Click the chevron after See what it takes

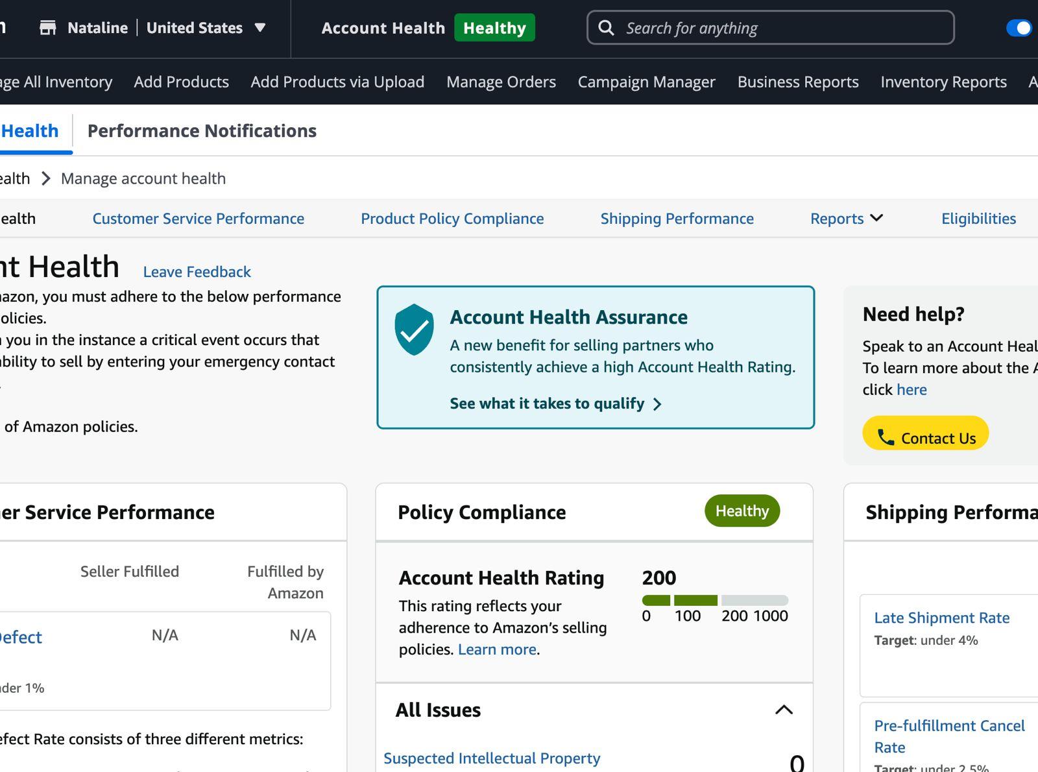(657, 404)
